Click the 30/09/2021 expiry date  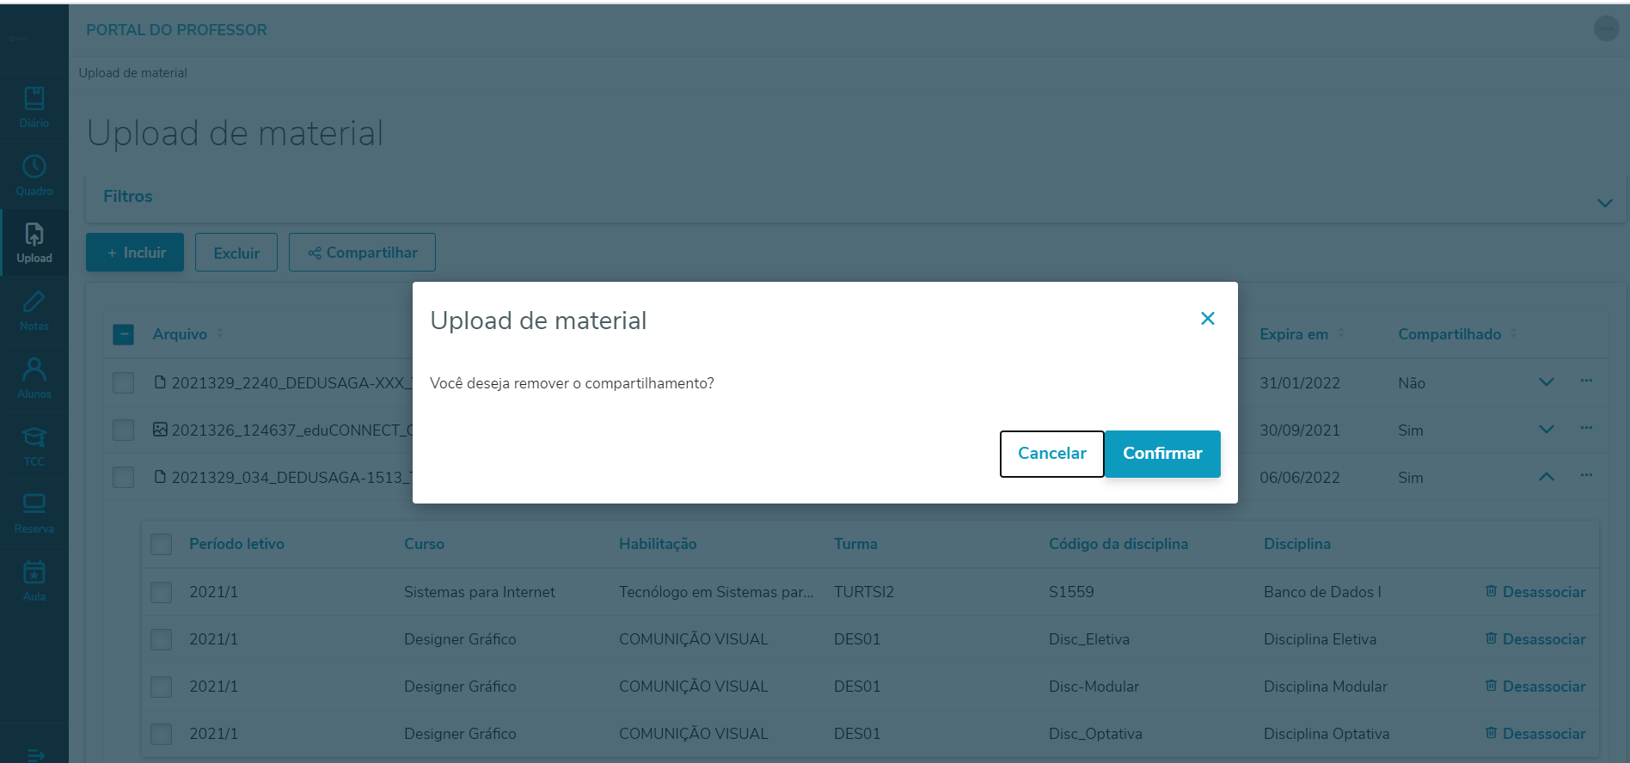(x=1300, y=430)
